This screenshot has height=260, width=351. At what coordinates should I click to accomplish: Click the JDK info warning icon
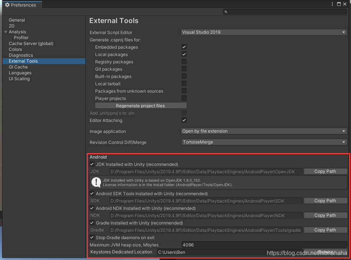(96, 182)
